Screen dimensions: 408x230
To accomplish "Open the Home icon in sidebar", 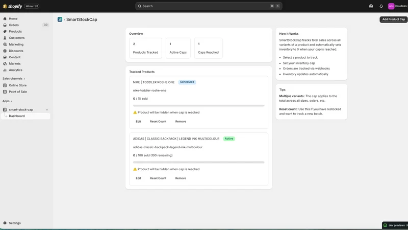I will [x=5, y=19].
